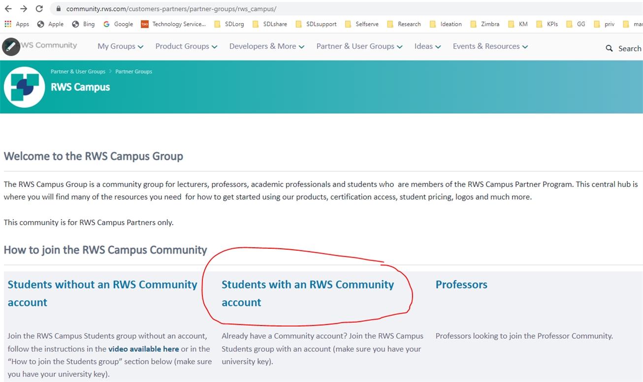
Task: Click the search magnifier icon
Action: (609, 48)
